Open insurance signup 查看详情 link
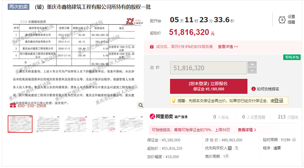Screen dimensions: 304x168 click(x=247, y=130)
